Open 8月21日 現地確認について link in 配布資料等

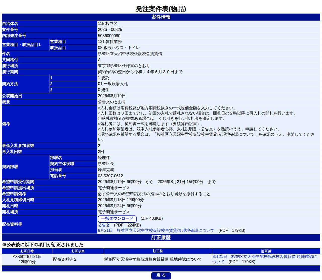[156, 231]
